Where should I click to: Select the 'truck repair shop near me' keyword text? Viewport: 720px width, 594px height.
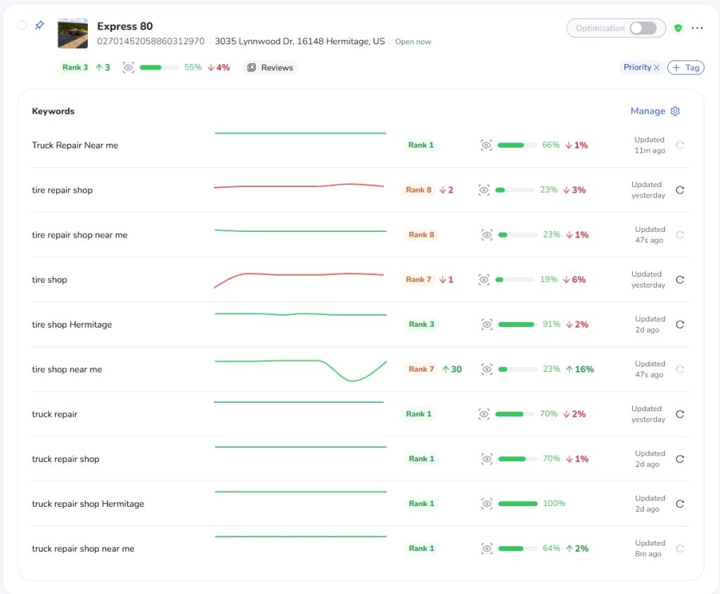83,548
